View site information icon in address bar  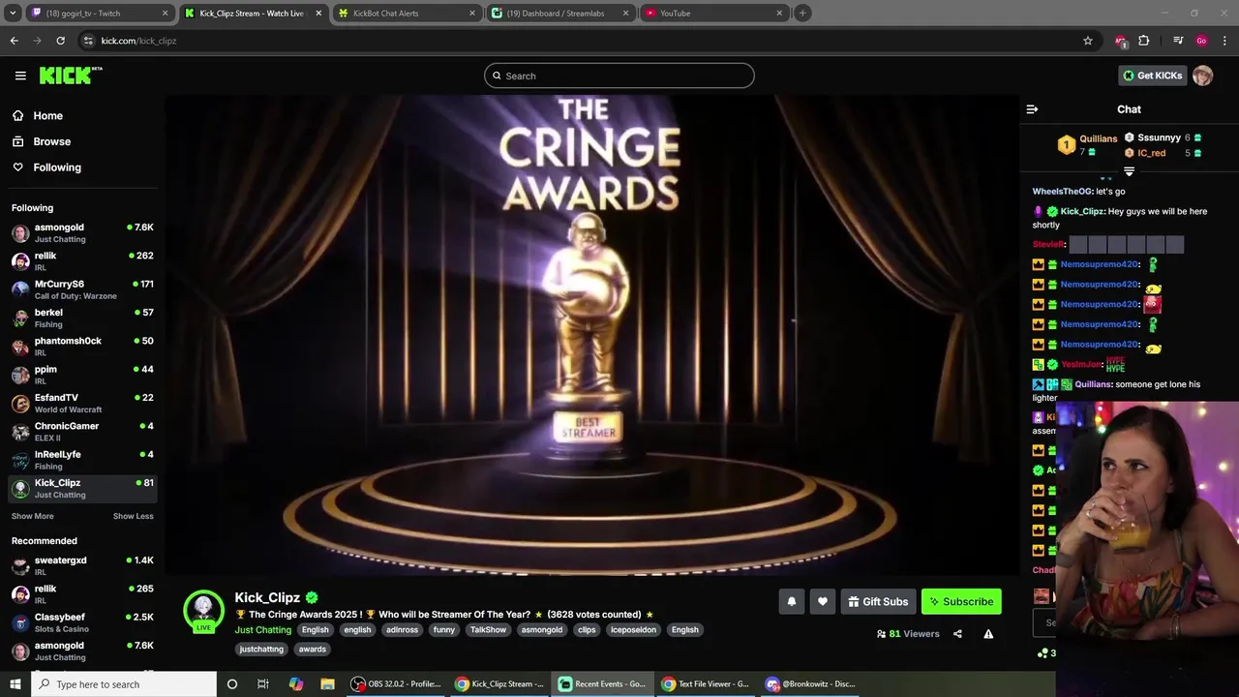coord(88,41)
